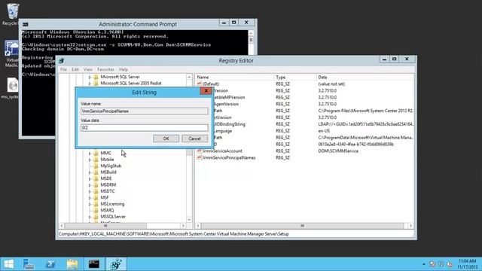The height and width of the screenshot is (271, 482).
Task: Select the en-US data cell
Action: (324, 131)
